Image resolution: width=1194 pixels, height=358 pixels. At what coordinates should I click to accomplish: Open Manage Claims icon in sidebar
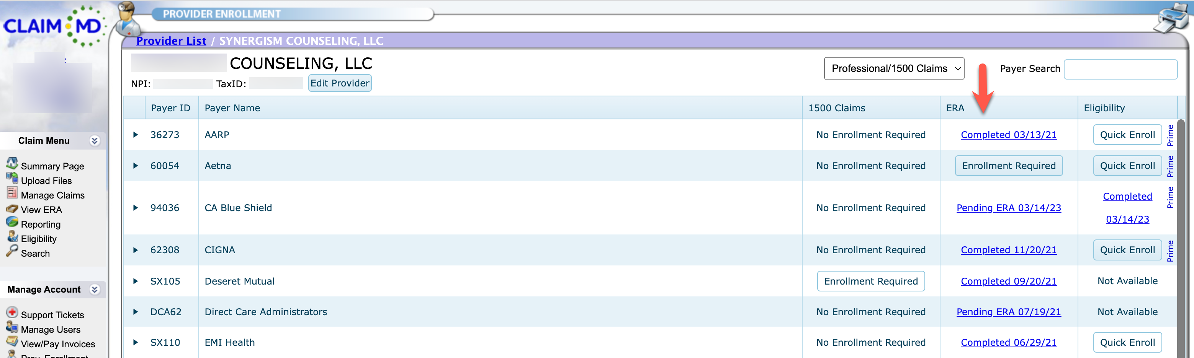tap(12, 193)
